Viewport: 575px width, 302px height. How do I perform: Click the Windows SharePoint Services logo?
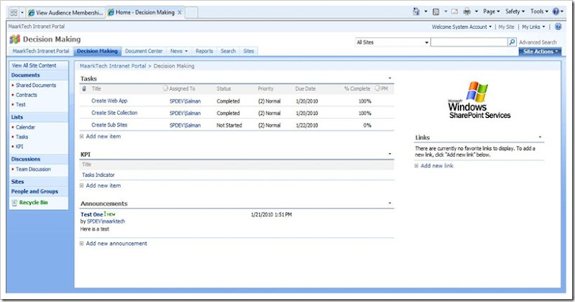(479, 100)
